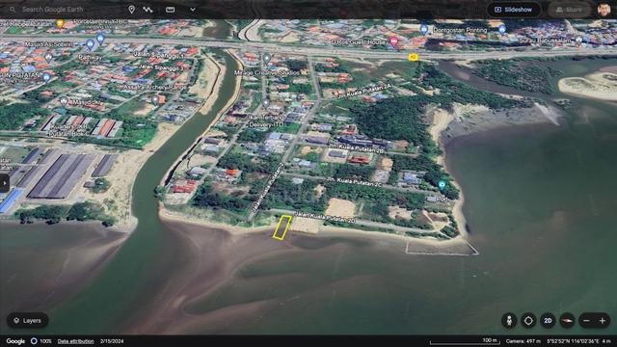Click the yellow pin near Porcelain Inn

click(60, 23)
